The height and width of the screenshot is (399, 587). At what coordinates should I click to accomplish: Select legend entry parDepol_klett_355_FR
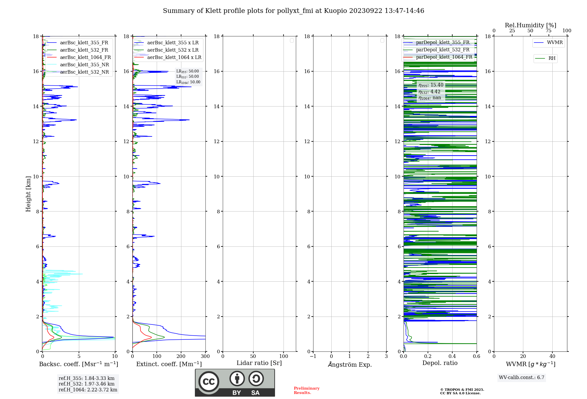437,43
